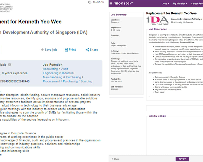Open the Engineering job function link
The width and height of the screenshot is (203, 162).
click(x=51, y=73)
